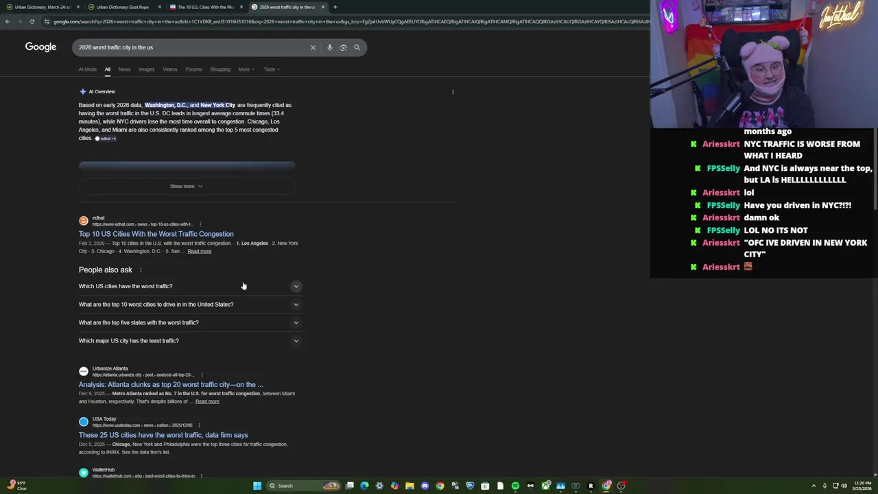Click Read more on Urbanize Atlanta result
Viewport: 878px width, 494px height.
(207, 401)
